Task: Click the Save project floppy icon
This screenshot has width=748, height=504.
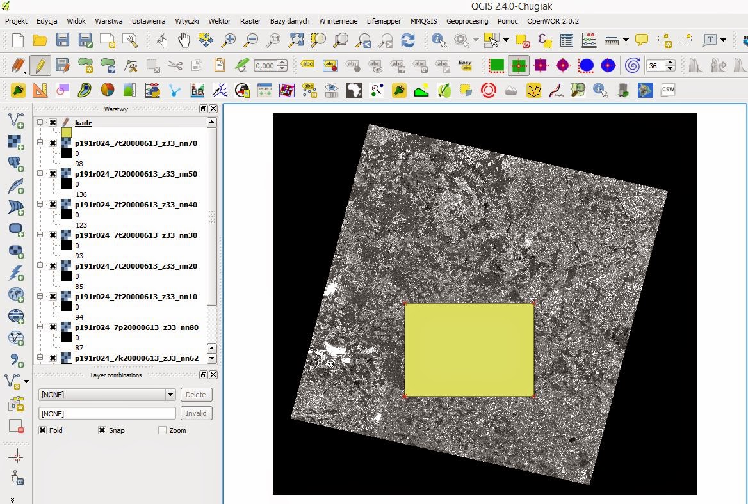Action: [x=62, y=40]
